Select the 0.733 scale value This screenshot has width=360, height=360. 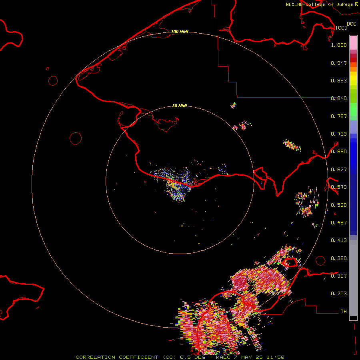(339, 134)
